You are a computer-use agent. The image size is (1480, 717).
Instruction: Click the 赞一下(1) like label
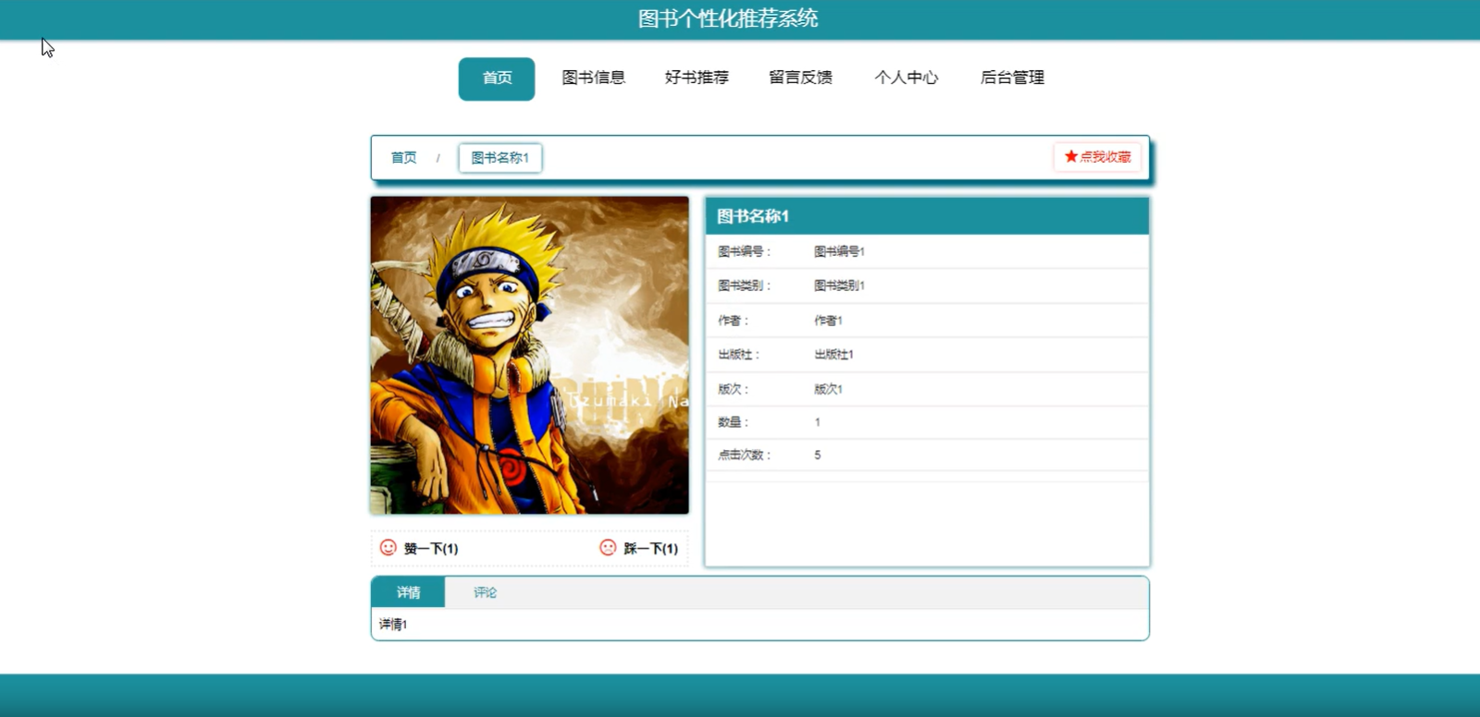click(431, 549)
